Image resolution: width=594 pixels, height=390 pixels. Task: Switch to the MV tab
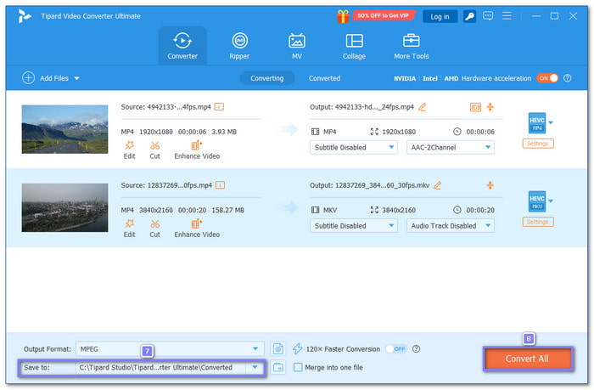[x=297, y=46]
